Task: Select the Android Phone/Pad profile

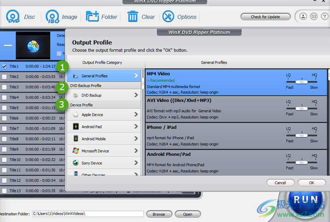Action: pyautogui.click(x=236, y=162)
